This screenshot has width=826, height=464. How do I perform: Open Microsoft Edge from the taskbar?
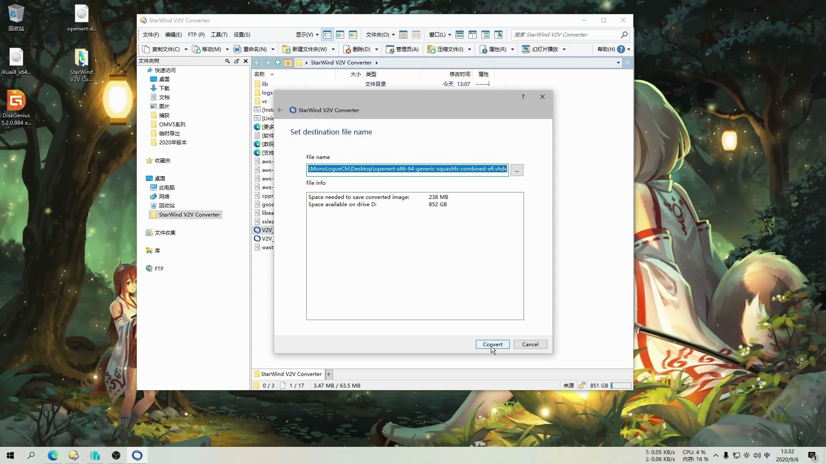coord(52,455)
